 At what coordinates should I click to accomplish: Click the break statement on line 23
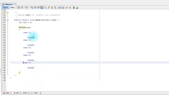[x=31, y=37]
